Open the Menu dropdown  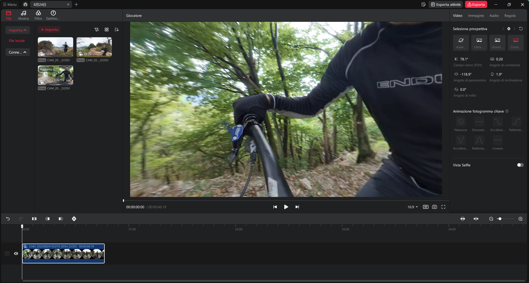point(10,4)
